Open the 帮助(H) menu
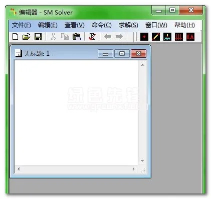 (x=184, y=25)
